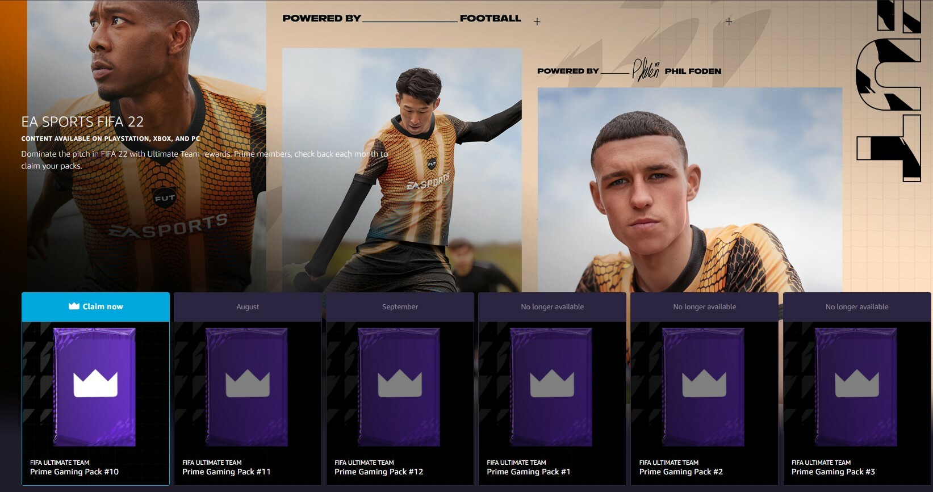This screenshot has width=933, height=492.
Task: Select the August pack header
Action: point(248,307)
